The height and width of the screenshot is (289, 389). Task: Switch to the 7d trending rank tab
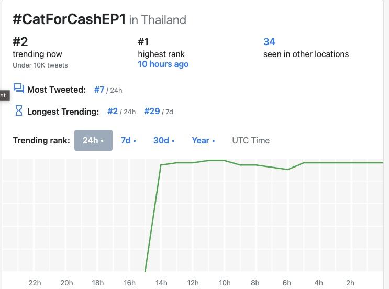(x=128, y=140)
